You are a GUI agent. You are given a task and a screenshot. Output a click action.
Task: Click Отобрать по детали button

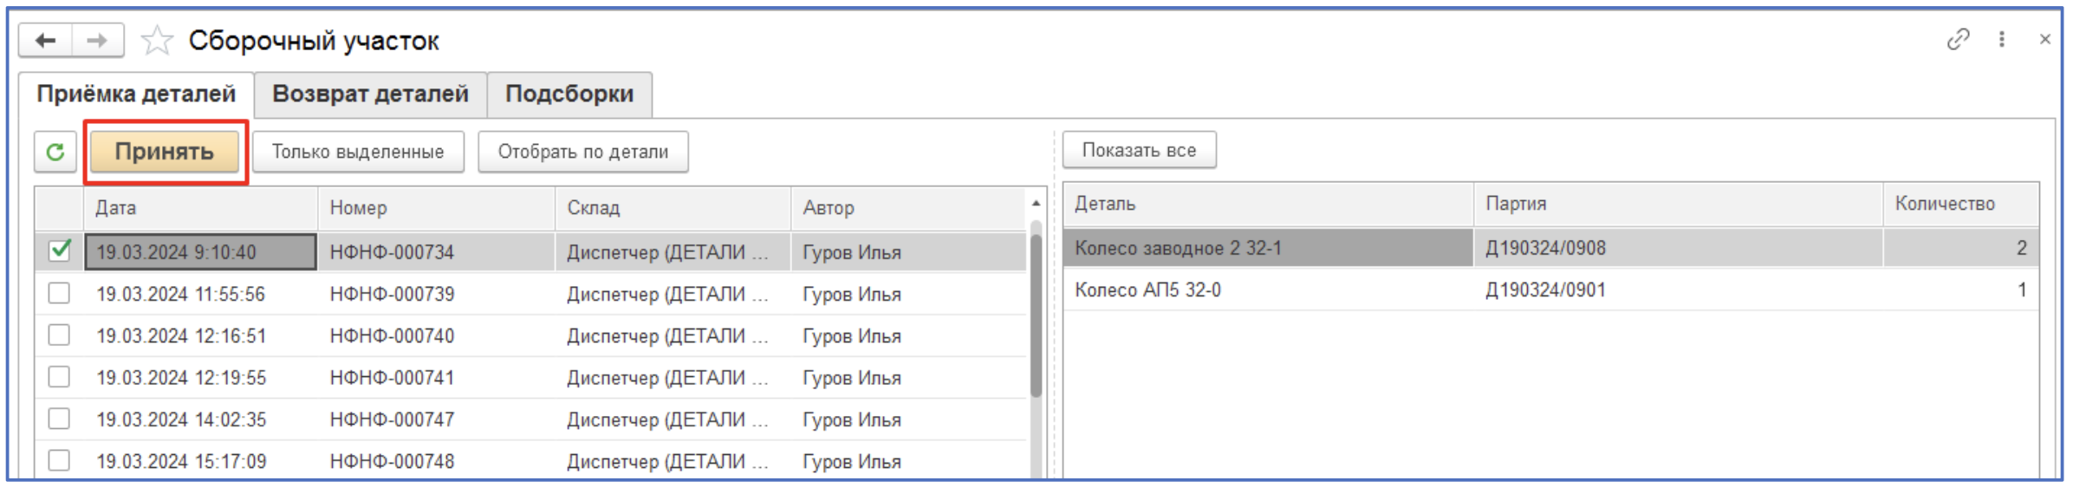pos(582,152)
